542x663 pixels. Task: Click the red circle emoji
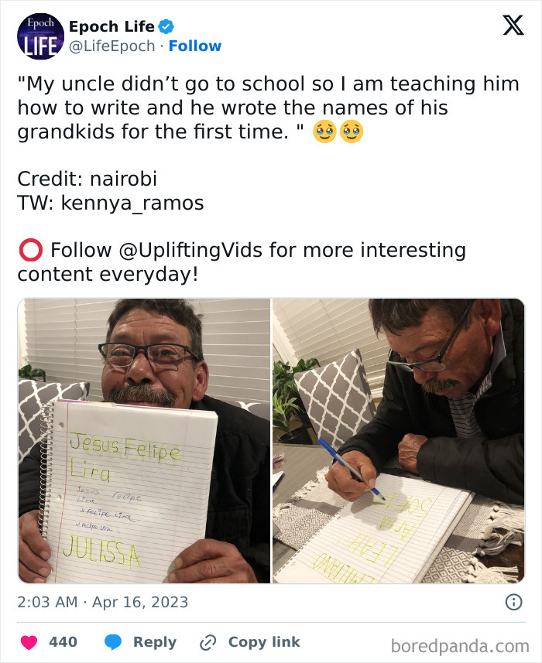(x=30, y=250)
